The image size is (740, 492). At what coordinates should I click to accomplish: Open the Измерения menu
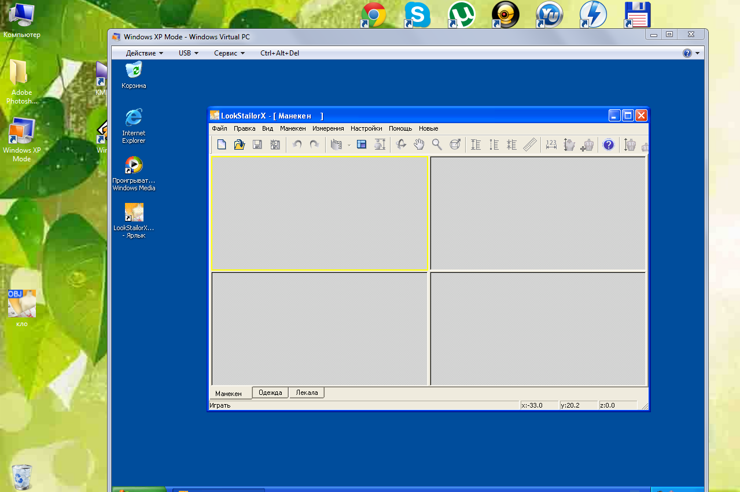click(x=328, y=128)
